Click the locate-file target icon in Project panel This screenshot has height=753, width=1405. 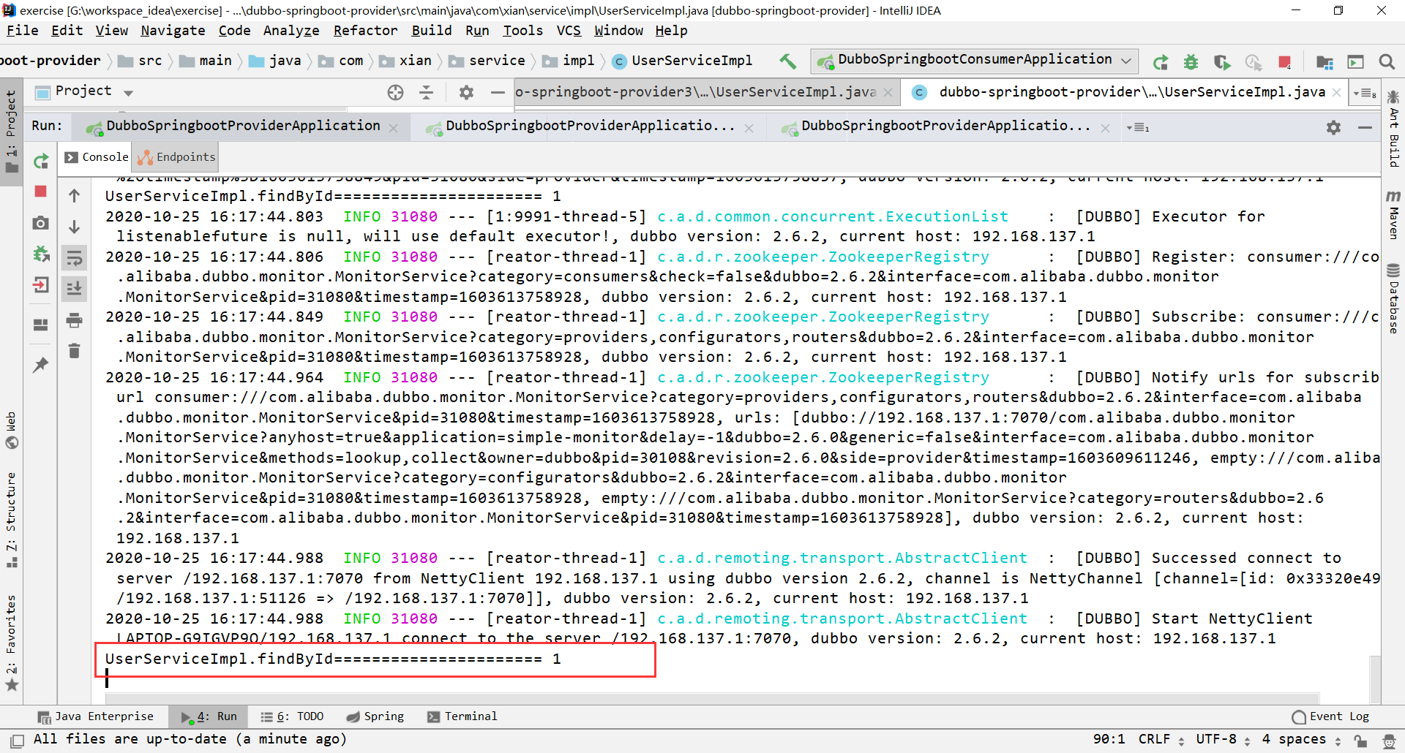click(395, 92)
